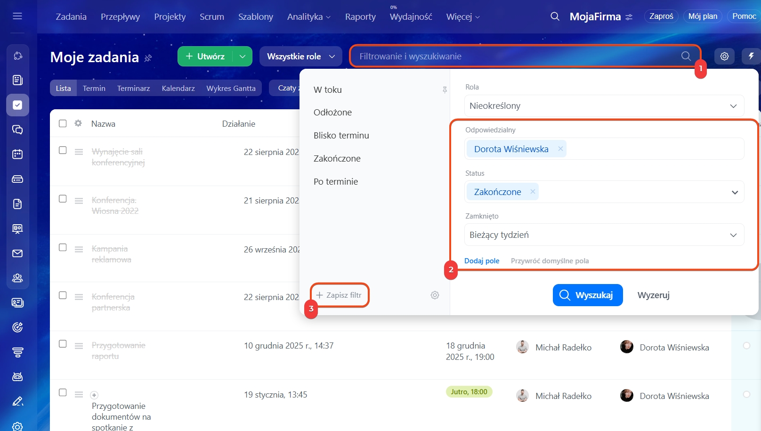Image resolution: width=761 pixels, height=431 pixels.
Task: Open the Wszystkie role dropdown
Action: click(300, 57)
